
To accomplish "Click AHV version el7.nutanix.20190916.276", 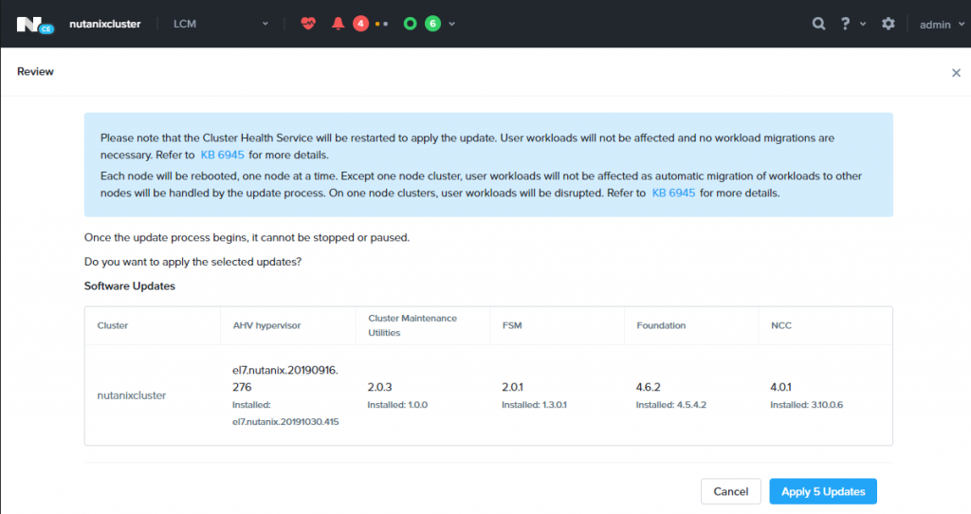I will (x=284, y=378).
